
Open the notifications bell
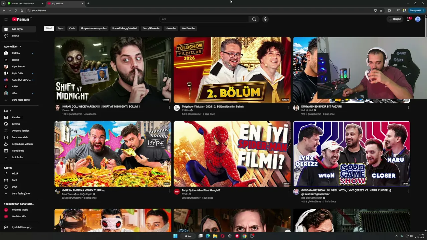click(x=408, y=19)
